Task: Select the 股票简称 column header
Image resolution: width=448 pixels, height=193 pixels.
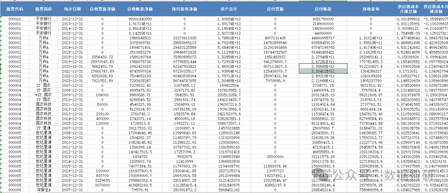Action: pyautogui.click(x=44, y=9)
